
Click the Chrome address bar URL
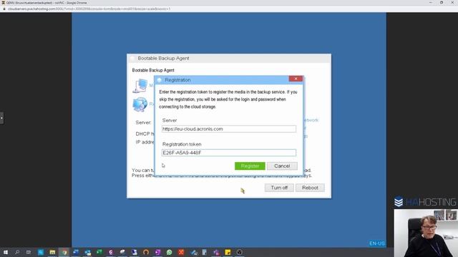tap(89, 9)
